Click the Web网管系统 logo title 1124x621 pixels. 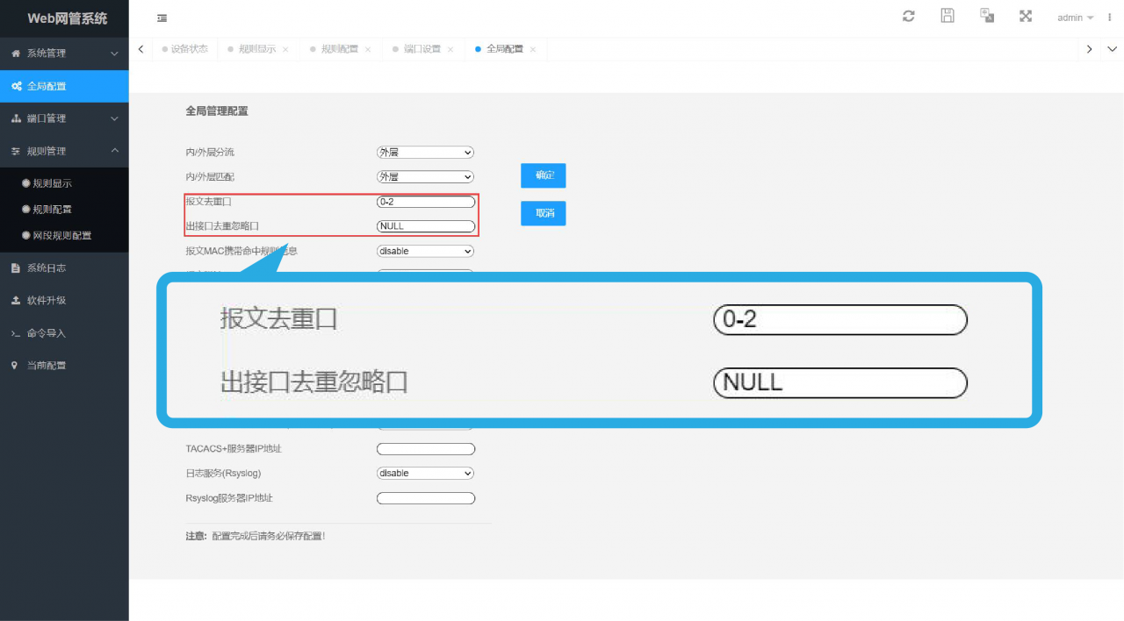pyautogui.click(x=68, y=18)
